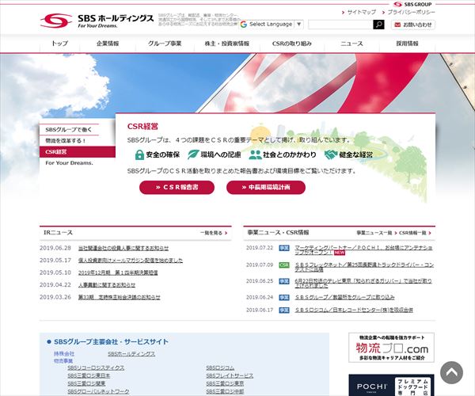Focus the site search input field
The width and height of the screenshot is (475, 396).
click(x=340, y=25)
